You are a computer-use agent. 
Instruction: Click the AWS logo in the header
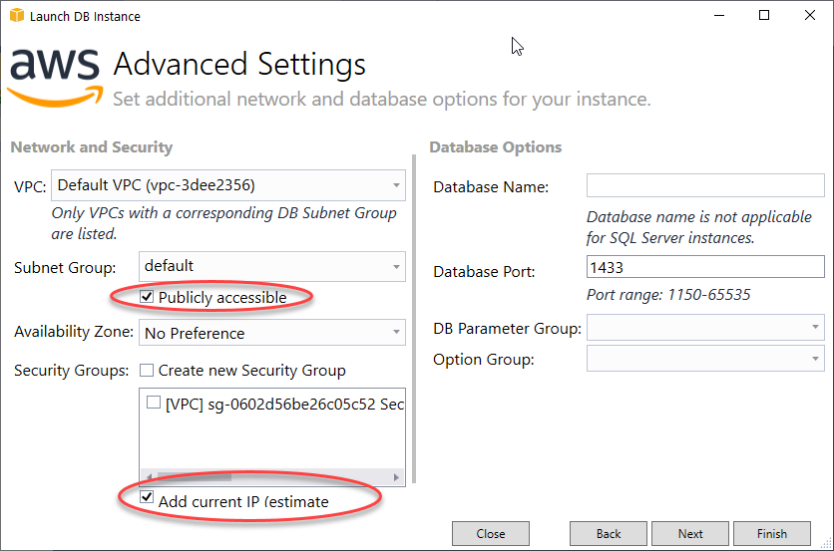[55, 77]
